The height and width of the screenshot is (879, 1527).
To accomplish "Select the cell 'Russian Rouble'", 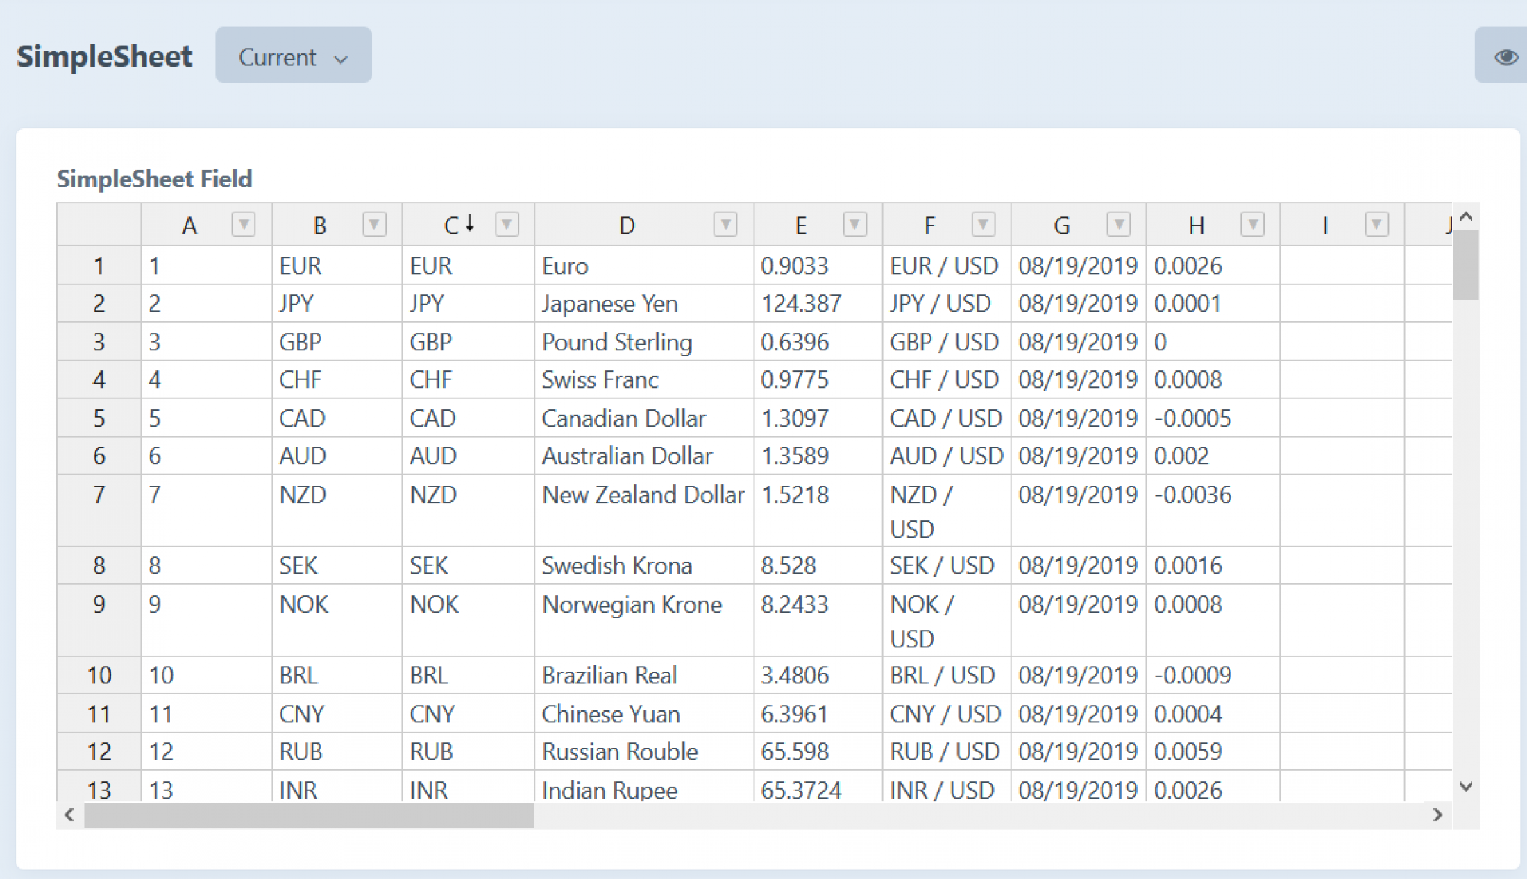I will (644, 751).
